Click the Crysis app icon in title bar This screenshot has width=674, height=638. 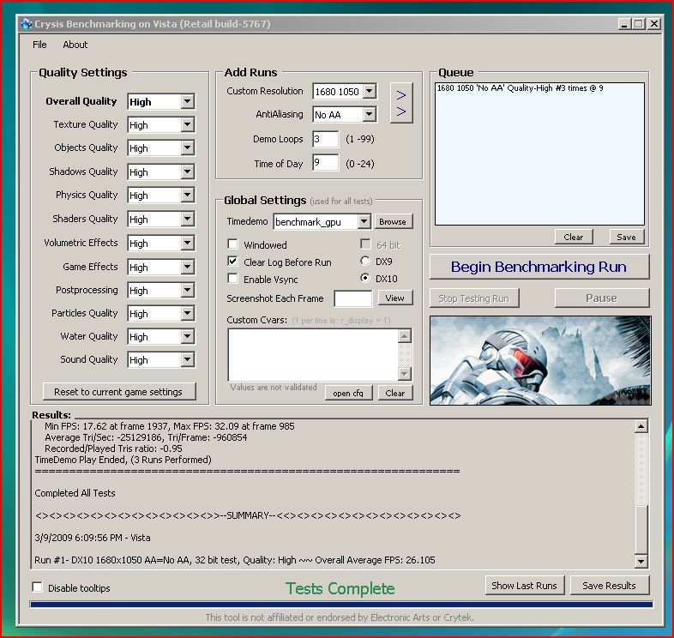[x=27, y=24]
